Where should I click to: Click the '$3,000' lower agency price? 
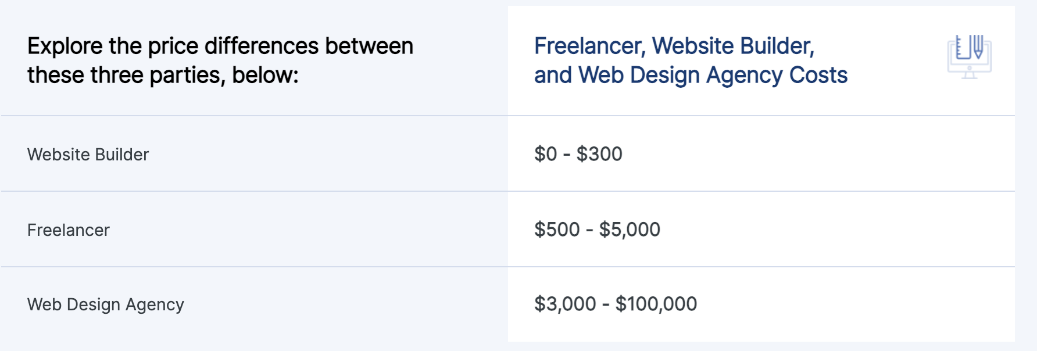click(565, 304)
